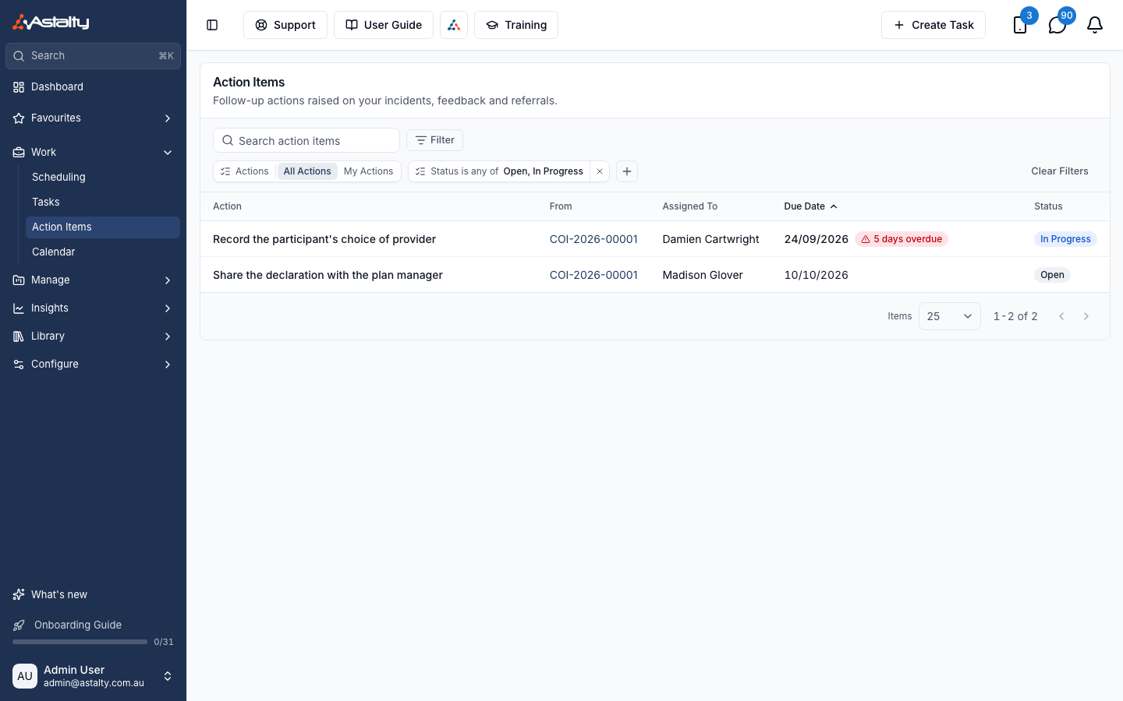The image size is (1123, 701).
Task: Click the onboarding progress bar
Action: [80, 642]
